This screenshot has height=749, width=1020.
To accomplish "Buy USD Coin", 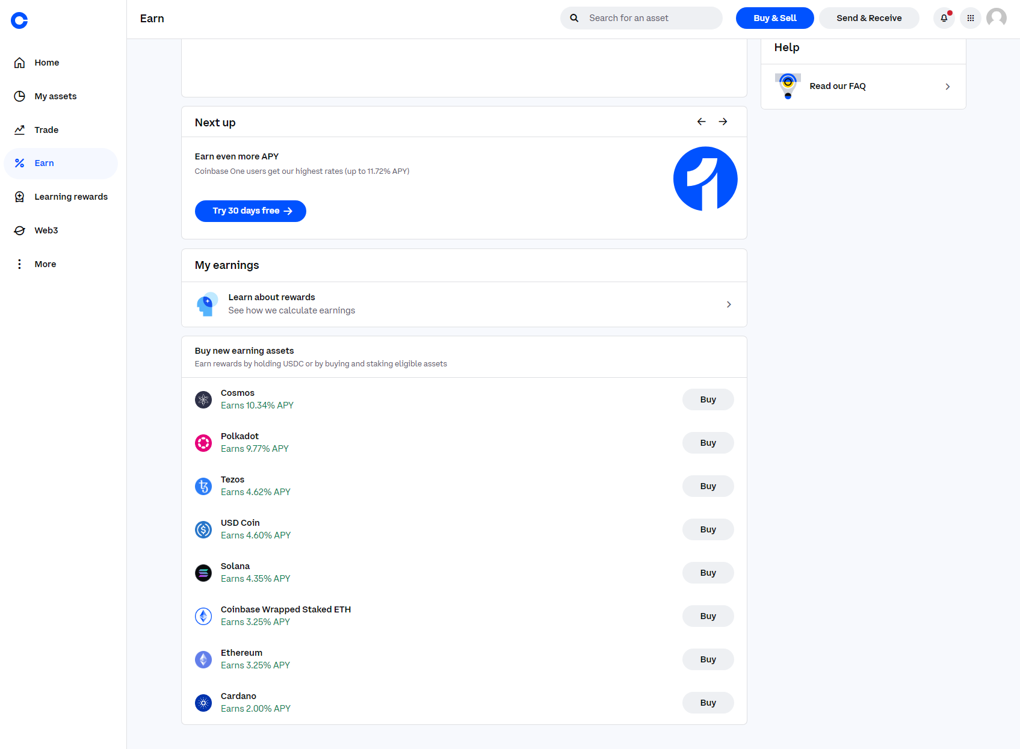I will [x=708, y=529].
